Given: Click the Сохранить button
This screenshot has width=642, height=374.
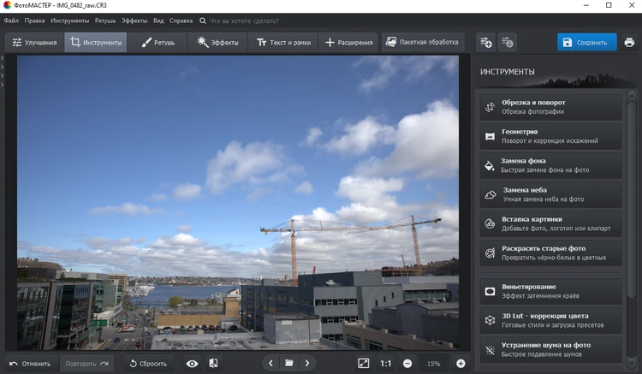Looking at the screenshot, I should (x=586, y=42).
